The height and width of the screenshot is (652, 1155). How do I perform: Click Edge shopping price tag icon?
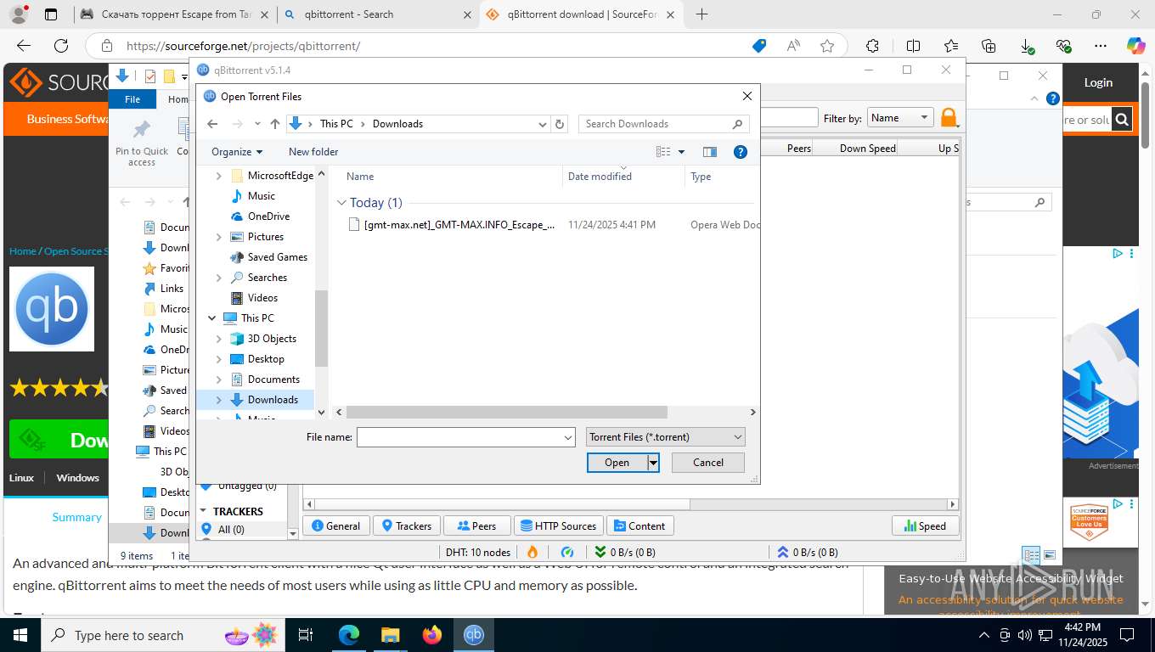[759, 46]
